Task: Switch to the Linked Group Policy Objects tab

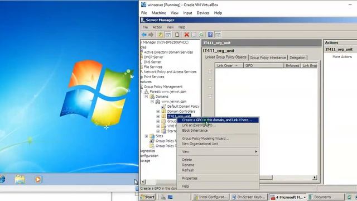Action: click(225, 57)
